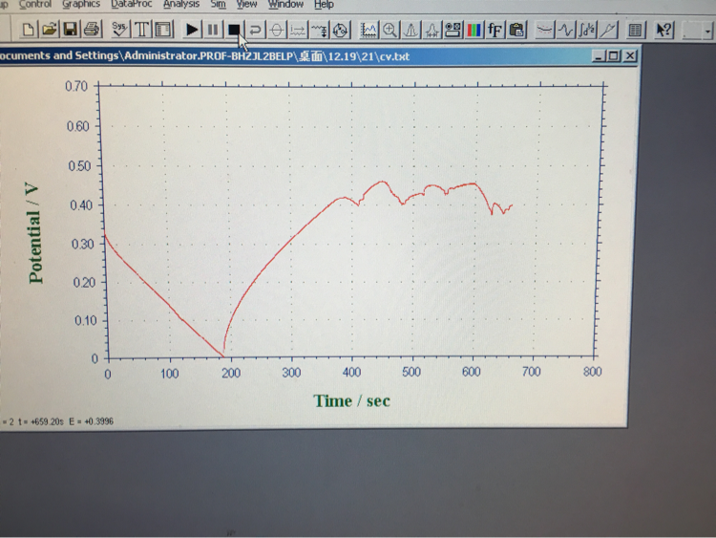Select the Zoom magnifier tool
The height and width of the screenshot is (538, 716).
(x=390, y=31)
